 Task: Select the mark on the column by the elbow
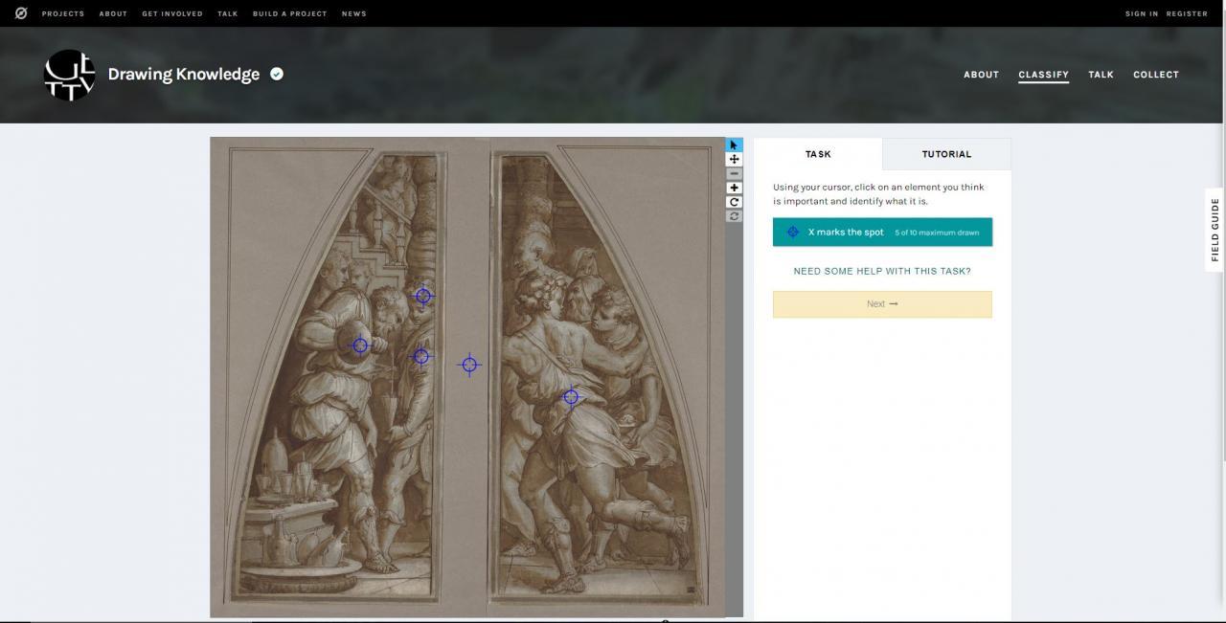420,357
